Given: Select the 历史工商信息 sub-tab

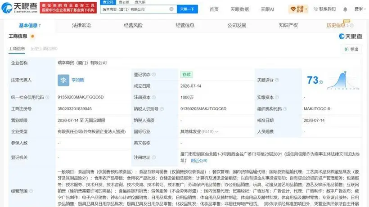Looking at the screenshot, I should 44,49.
